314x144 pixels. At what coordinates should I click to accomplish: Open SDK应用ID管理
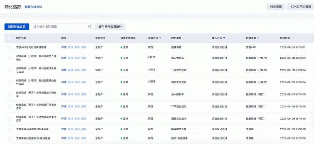[301, 7]
